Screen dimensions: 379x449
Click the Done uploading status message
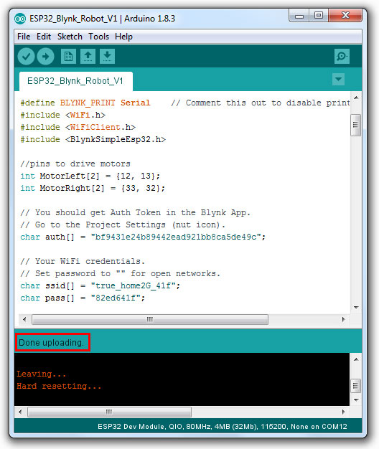point(51,342)
